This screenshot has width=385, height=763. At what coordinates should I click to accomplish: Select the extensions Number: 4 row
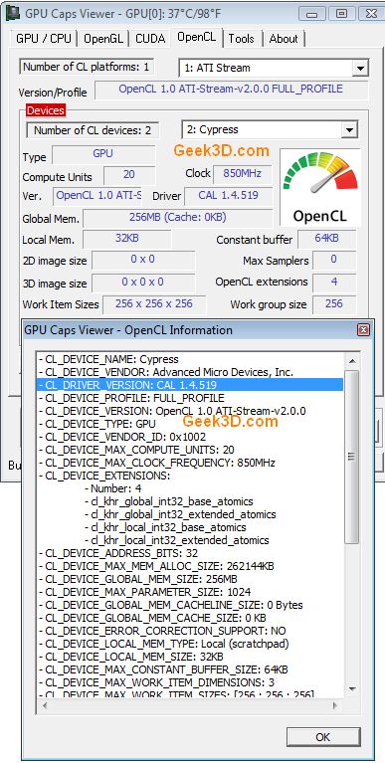click(x=190, y=488)
